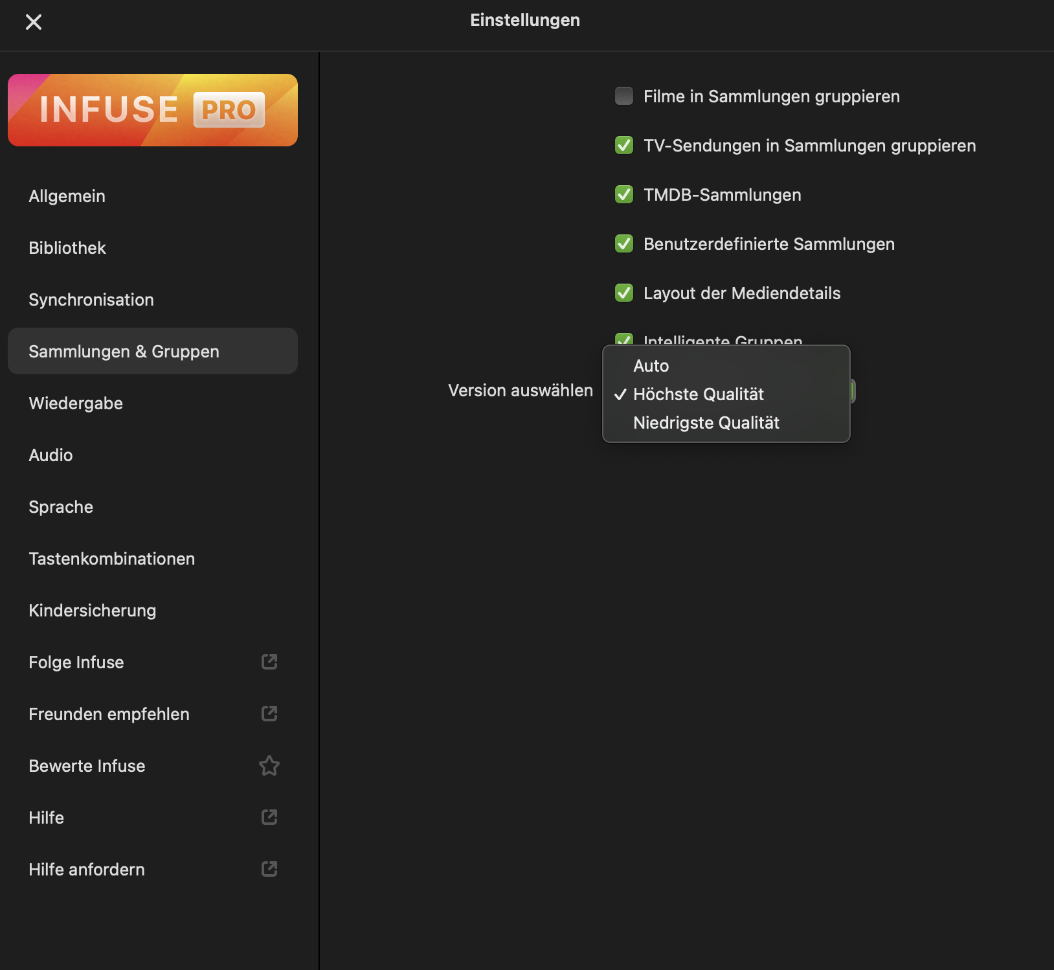Click the star icon beside Bewerte Infuse
The height and width of the screenshot is (970, 1054).
[x=269, y=765]
